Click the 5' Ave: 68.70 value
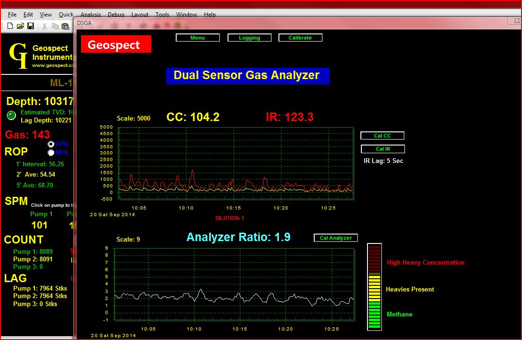522x340 pixels. (x=35, y=185)
